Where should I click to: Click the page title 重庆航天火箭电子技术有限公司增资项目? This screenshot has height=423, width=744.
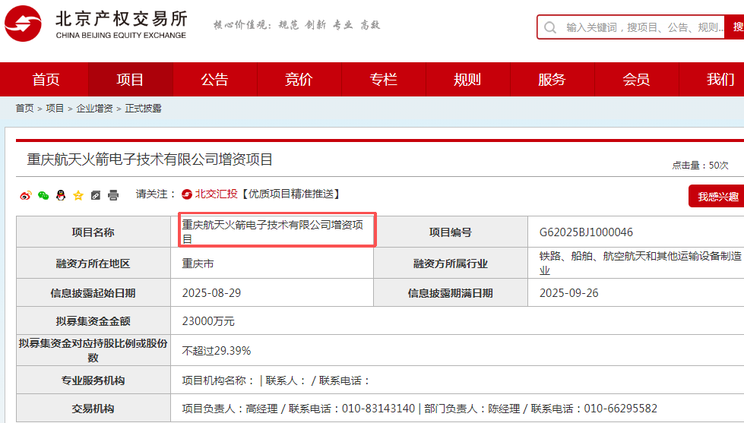pos(150,159)
